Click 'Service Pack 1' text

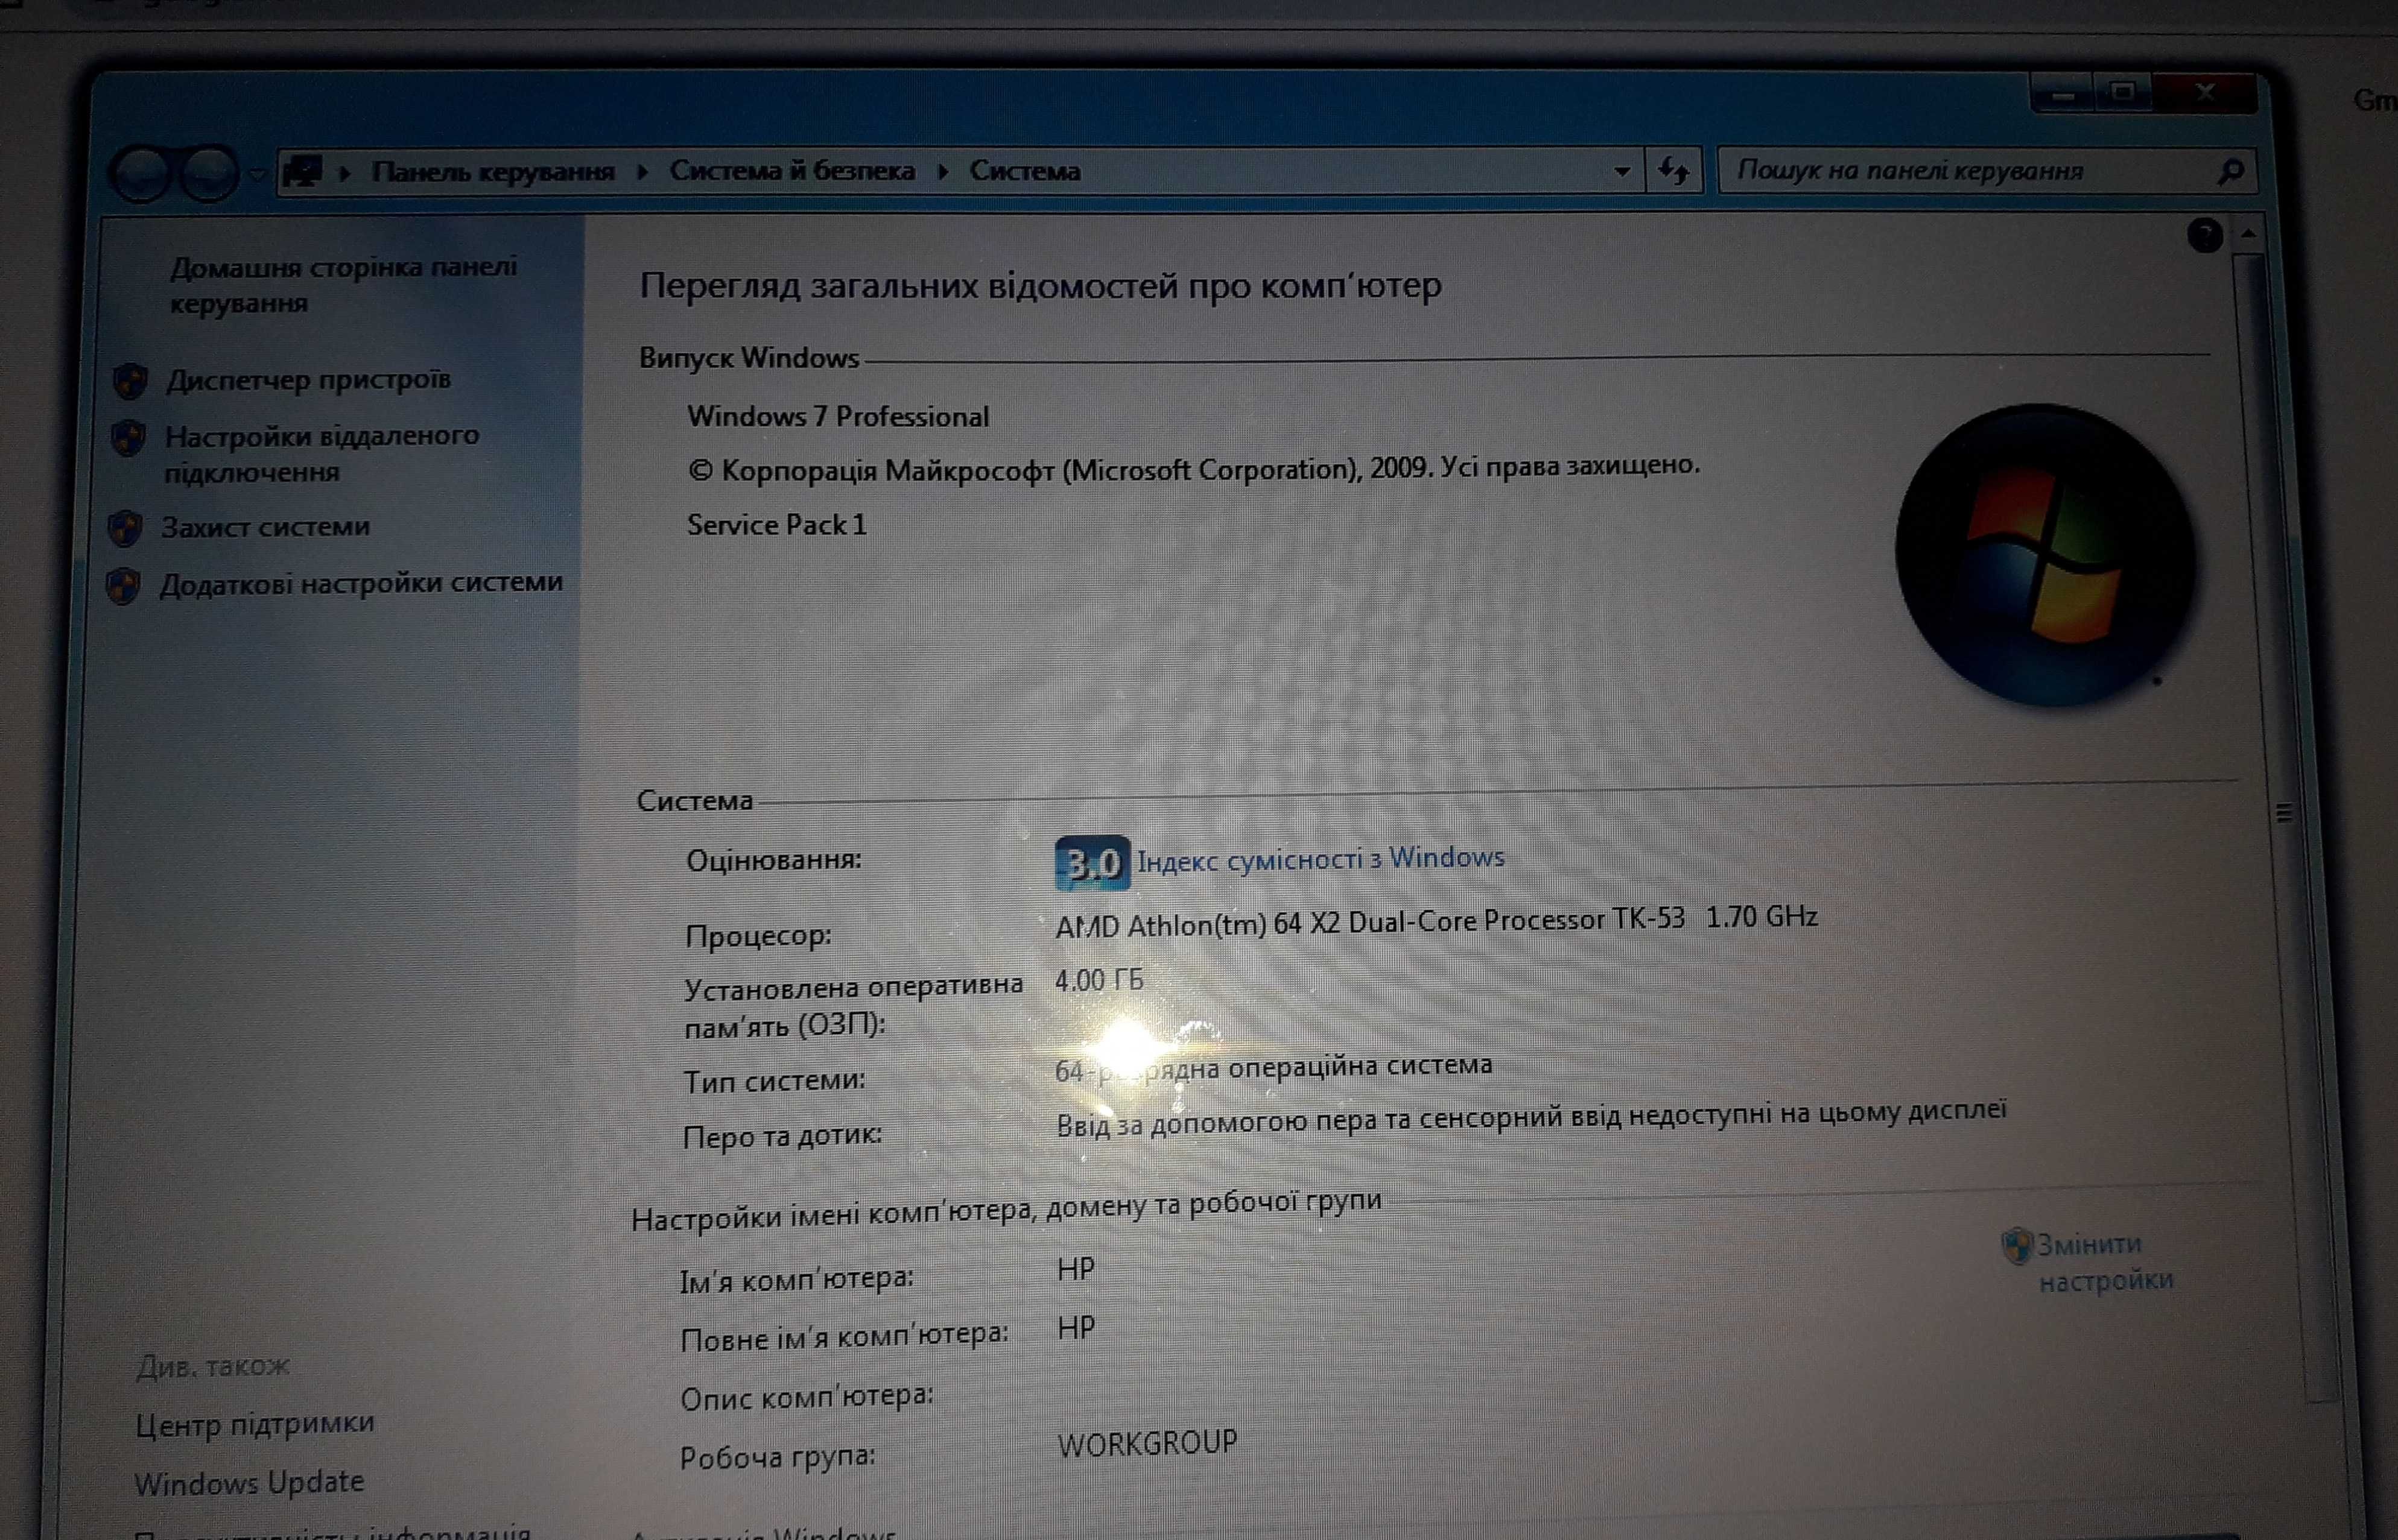click(776, 525)
